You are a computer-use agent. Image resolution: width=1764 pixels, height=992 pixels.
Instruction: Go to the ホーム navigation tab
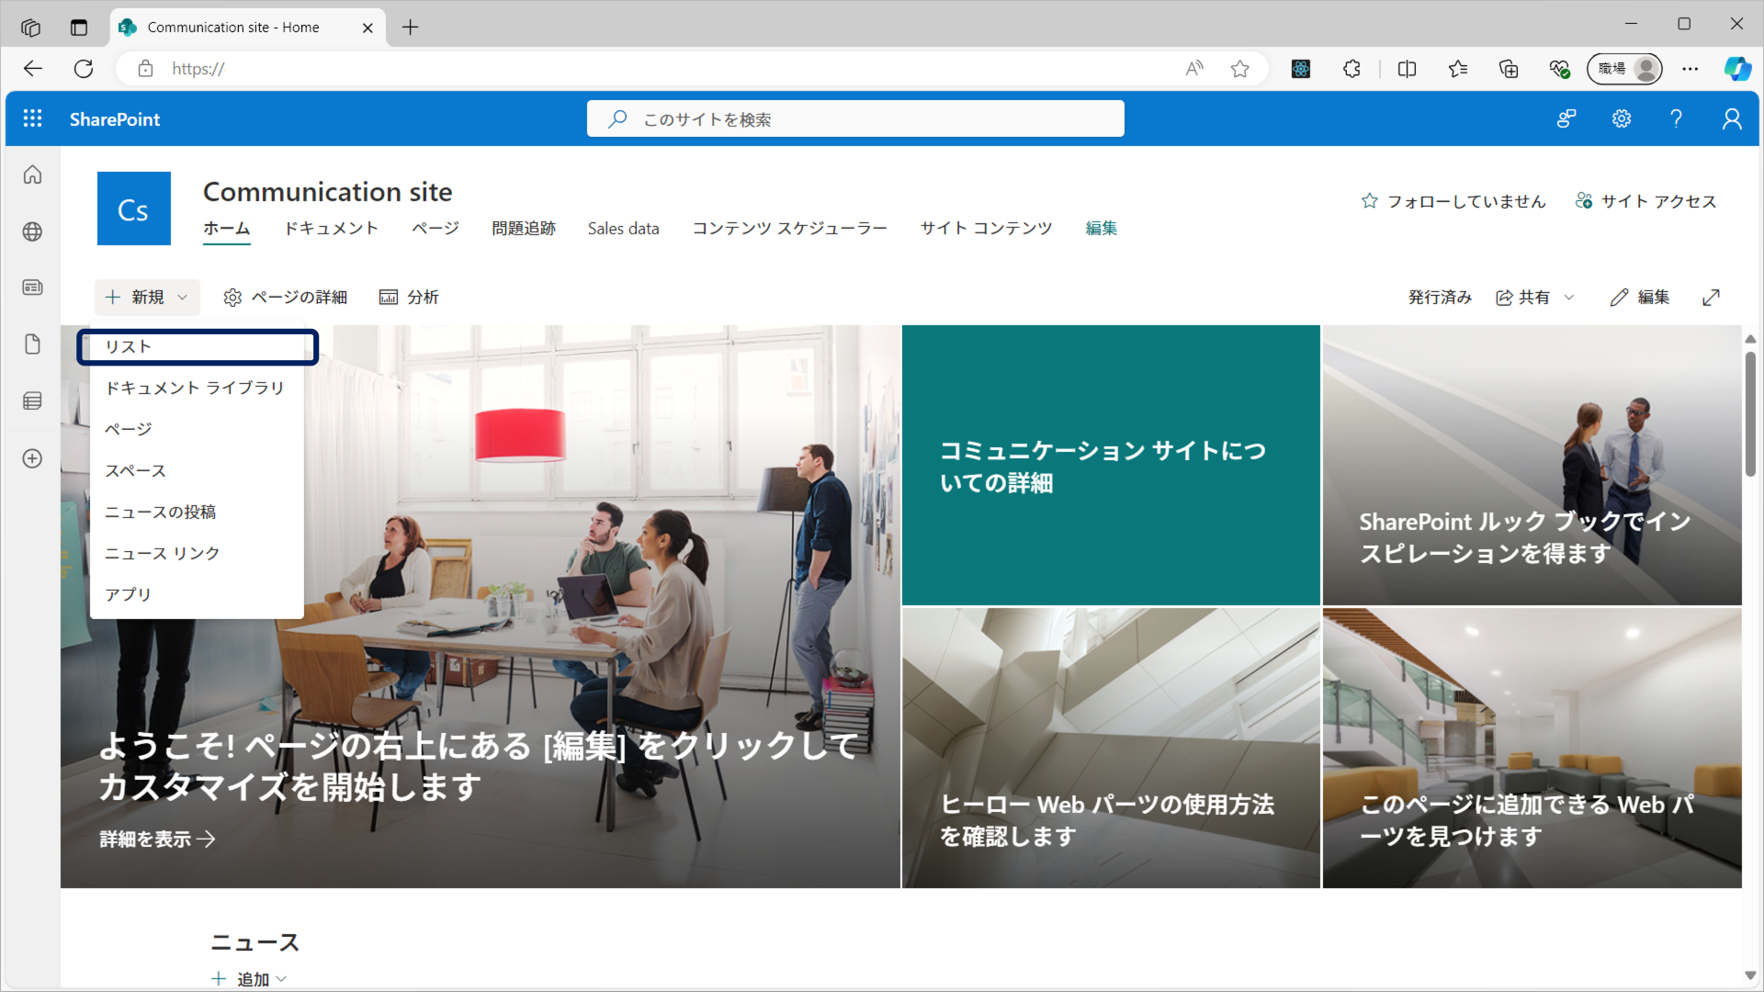227,228
